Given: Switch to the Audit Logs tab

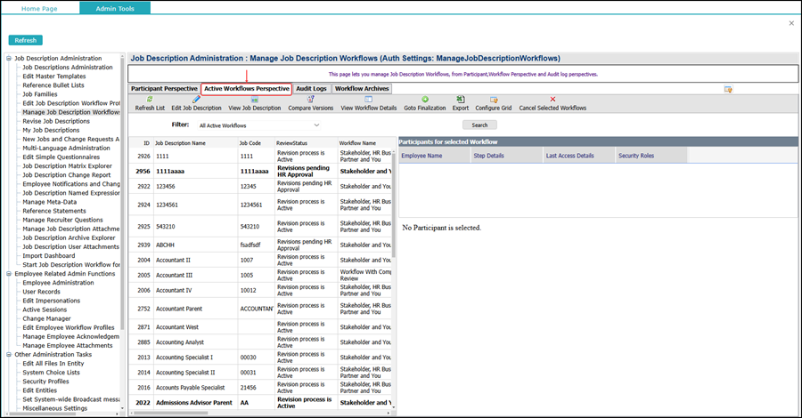Looking at the screenshot, I should pos(312,89).
